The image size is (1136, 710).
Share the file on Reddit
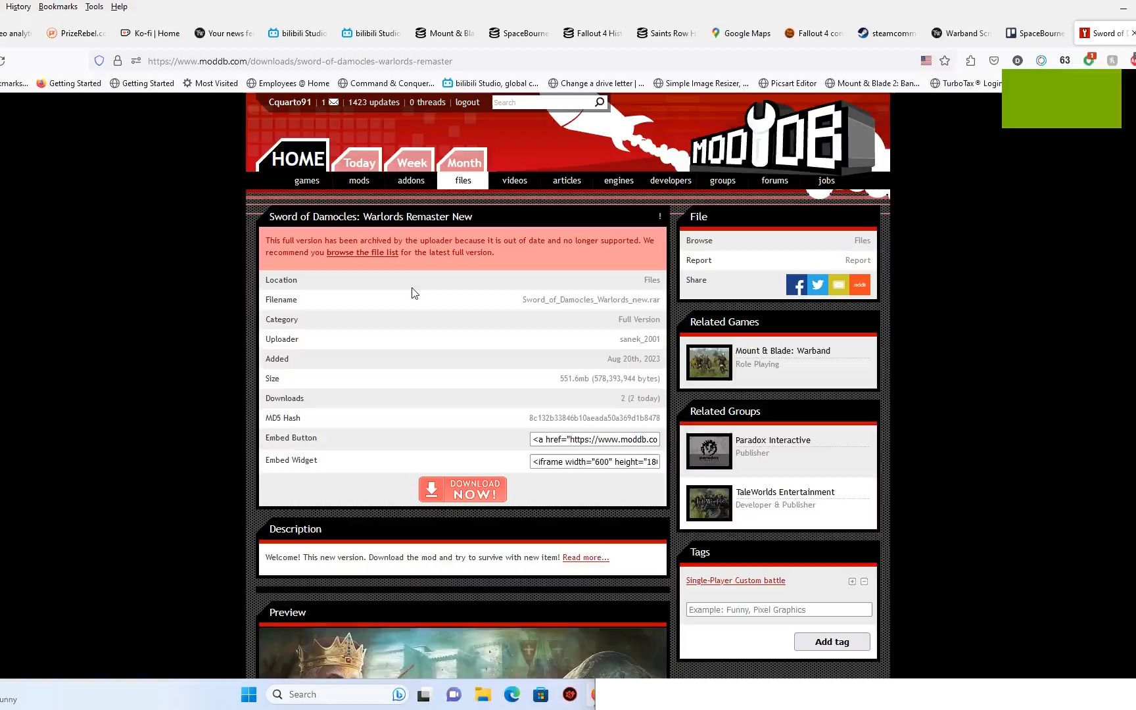pyautogui.click(x=859, y=285)
